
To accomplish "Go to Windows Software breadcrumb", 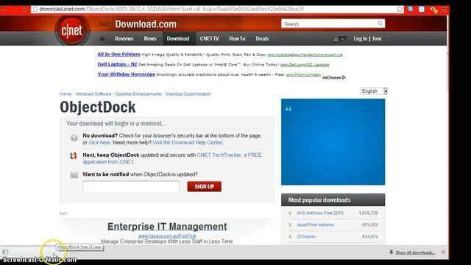I will tap(93, 94).
